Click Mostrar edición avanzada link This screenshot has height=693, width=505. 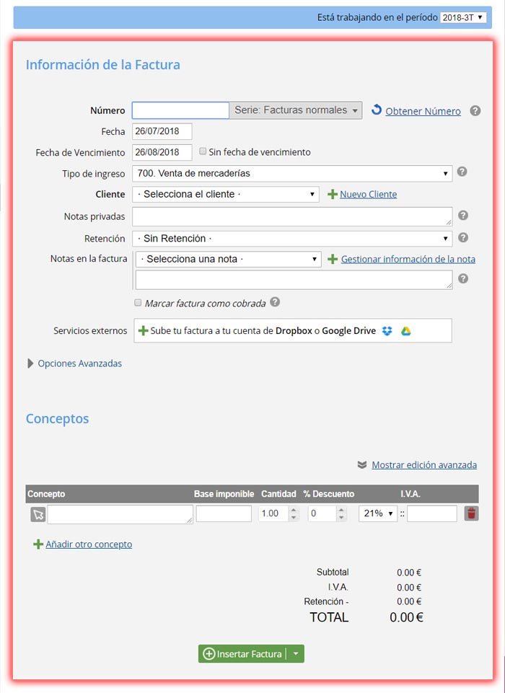pos(423,465)
